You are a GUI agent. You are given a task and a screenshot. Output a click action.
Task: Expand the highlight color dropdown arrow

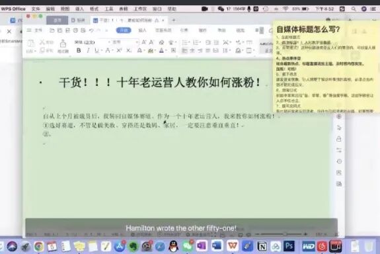(155, 50)
